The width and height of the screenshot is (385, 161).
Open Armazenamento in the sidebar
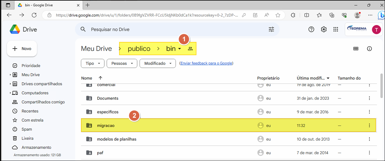[36, 148]
